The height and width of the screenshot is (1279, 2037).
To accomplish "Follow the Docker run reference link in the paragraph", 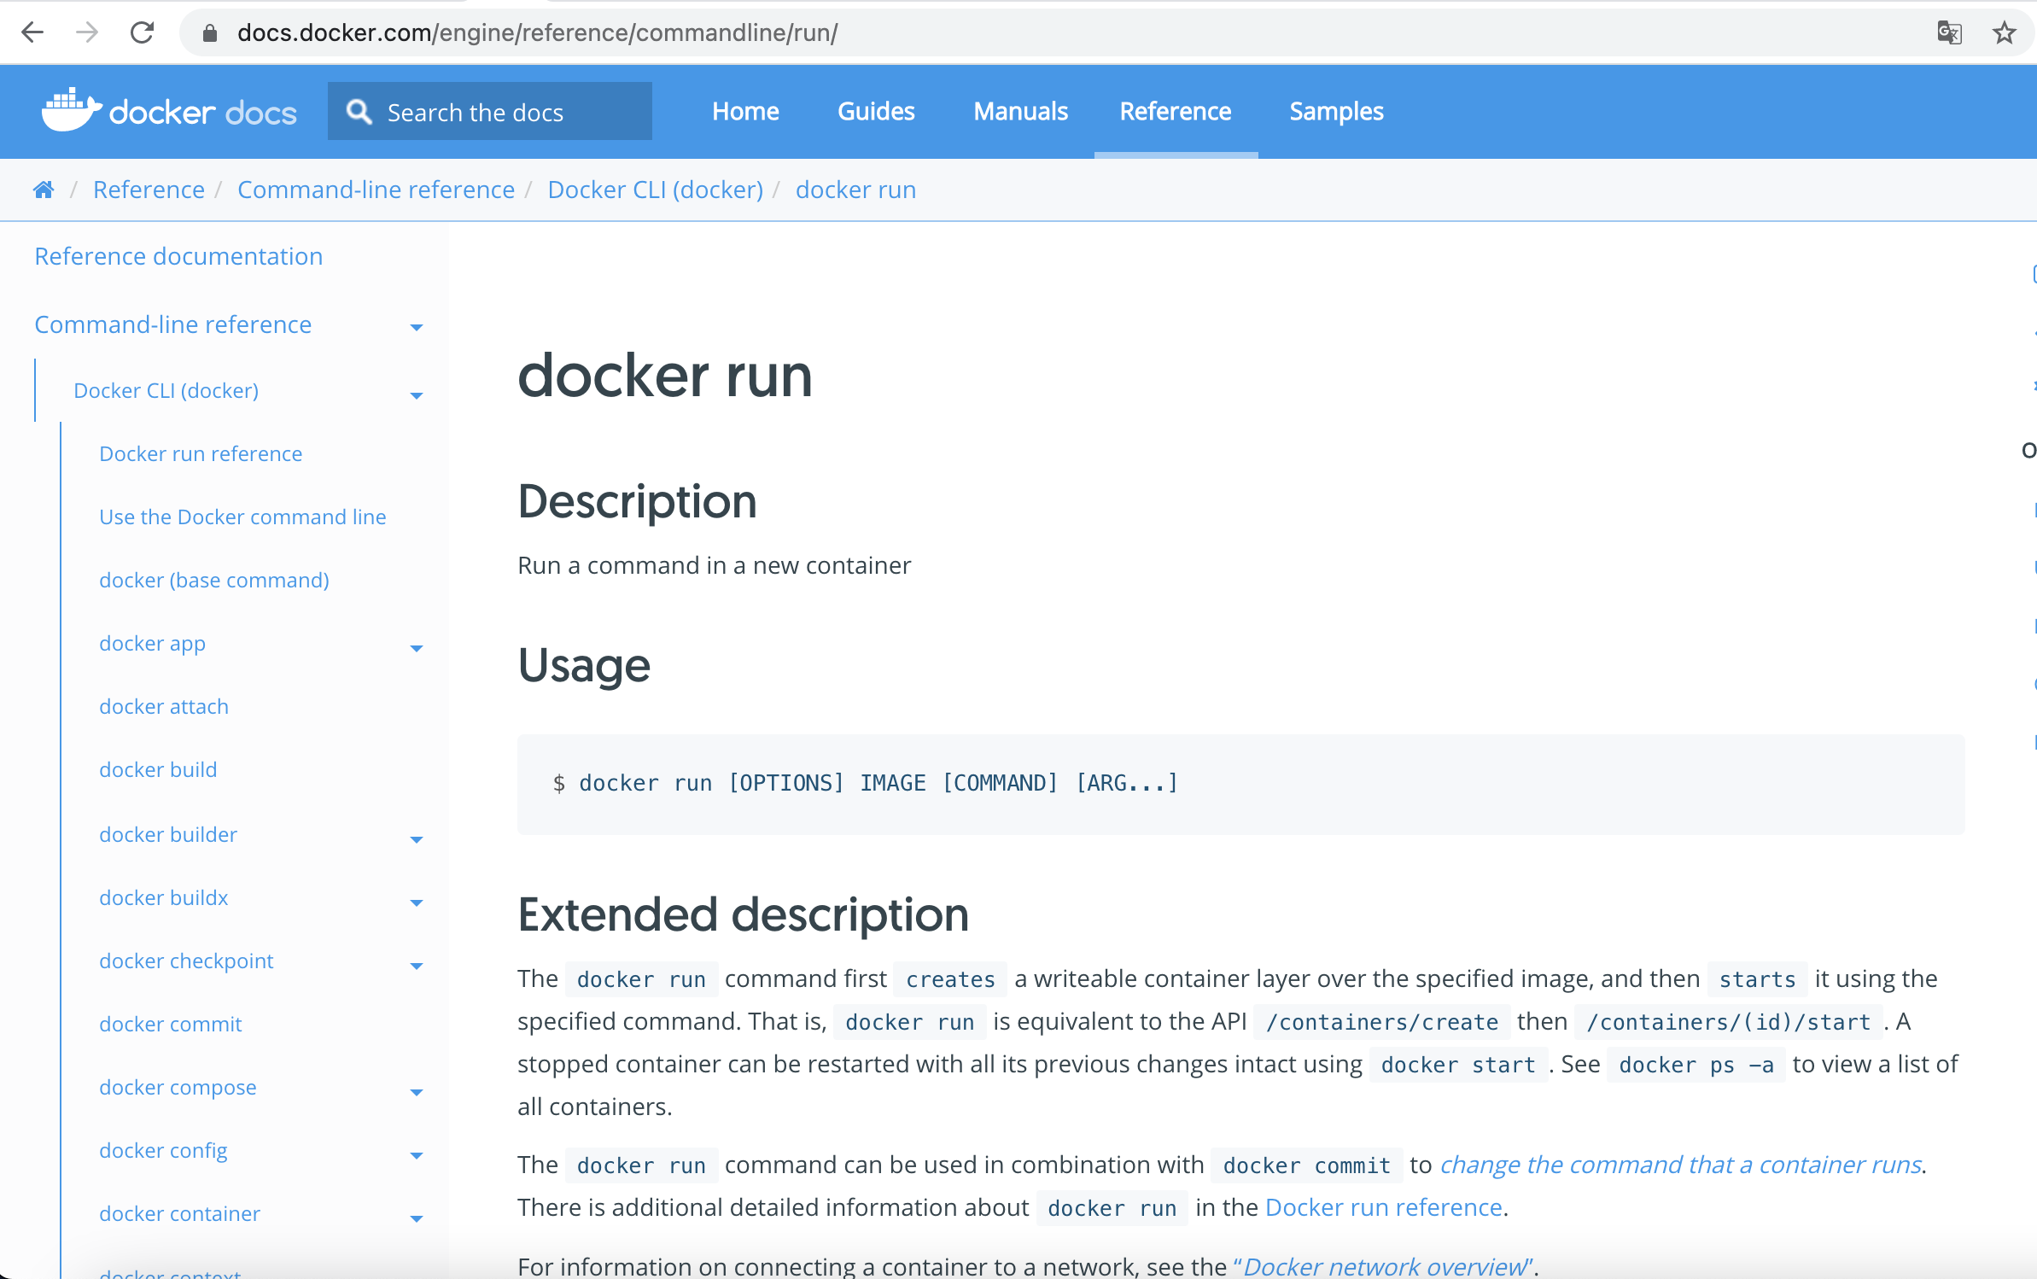I will 1383,1207.
